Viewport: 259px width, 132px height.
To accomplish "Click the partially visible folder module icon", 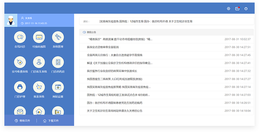I will [x=58, y=110].
